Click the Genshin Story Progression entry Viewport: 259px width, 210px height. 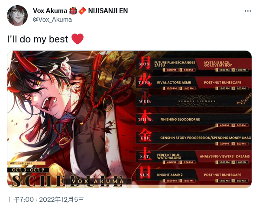click(x=206, y=138)
